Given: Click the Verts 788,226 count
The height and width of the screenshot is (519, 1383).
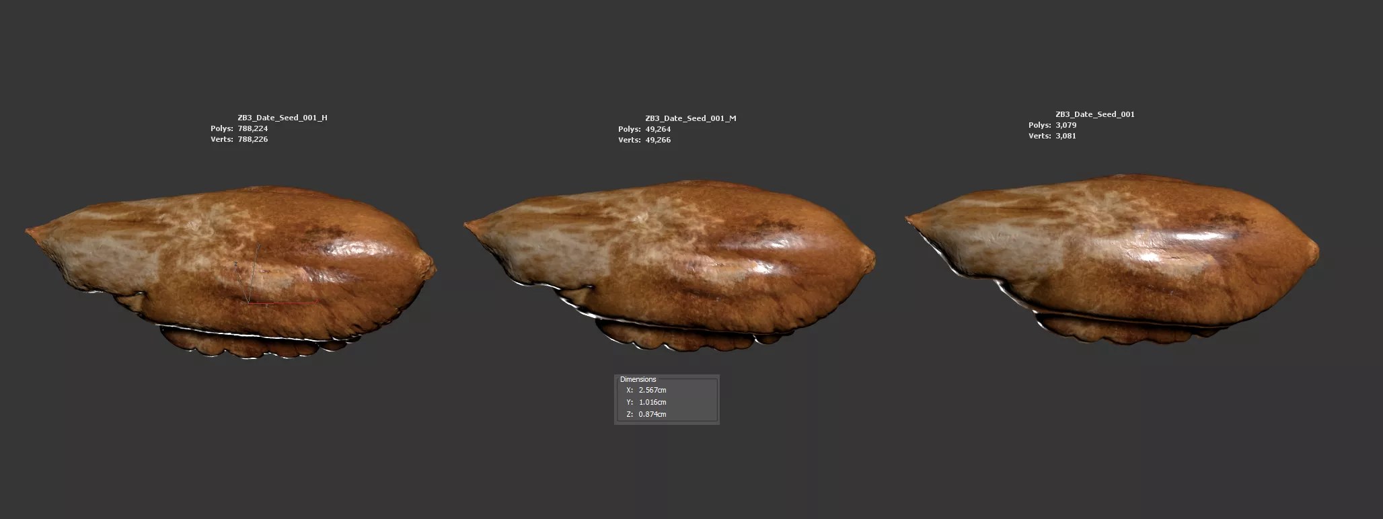Looking at the screenshot, I should pyautogui.click(x=252, y=139).
